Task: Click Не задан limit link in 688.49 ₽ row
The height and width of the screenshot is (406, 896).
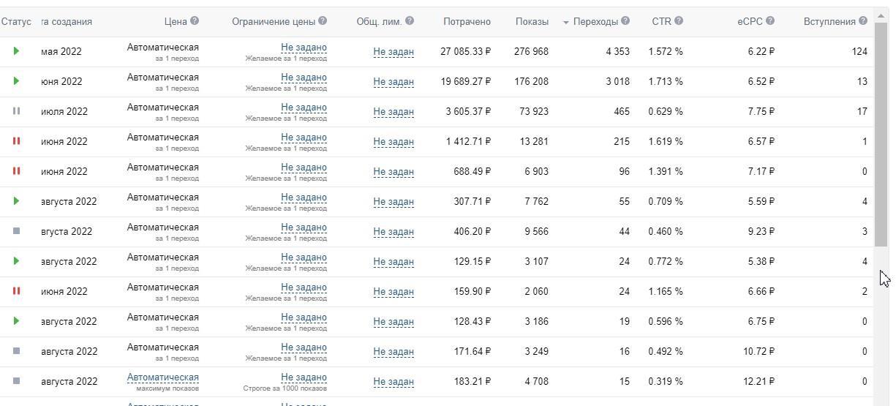Action: pos(394,172)
